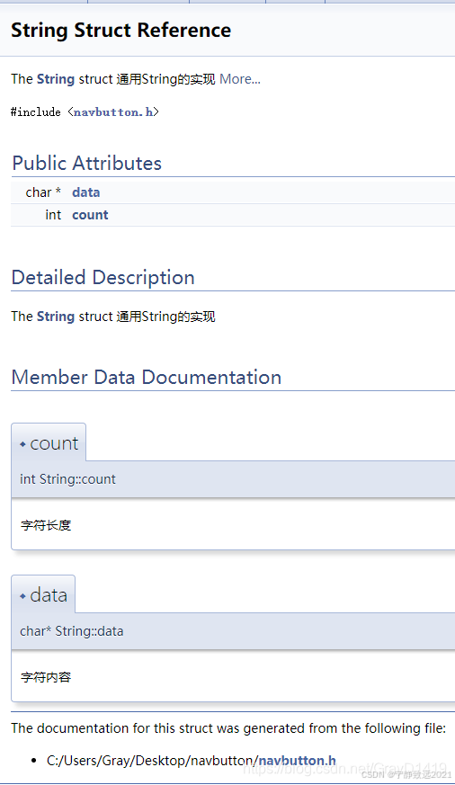Image resolution: width=455 pixels, height=785 pixels.
Task: Click the Detailed Description heading
Action: pyautogui.click(x=103, y=277)
